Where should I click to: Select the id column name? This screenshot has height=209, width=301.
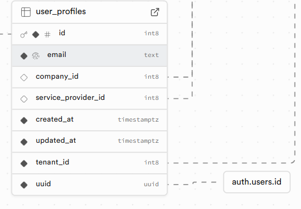(62, 33)
